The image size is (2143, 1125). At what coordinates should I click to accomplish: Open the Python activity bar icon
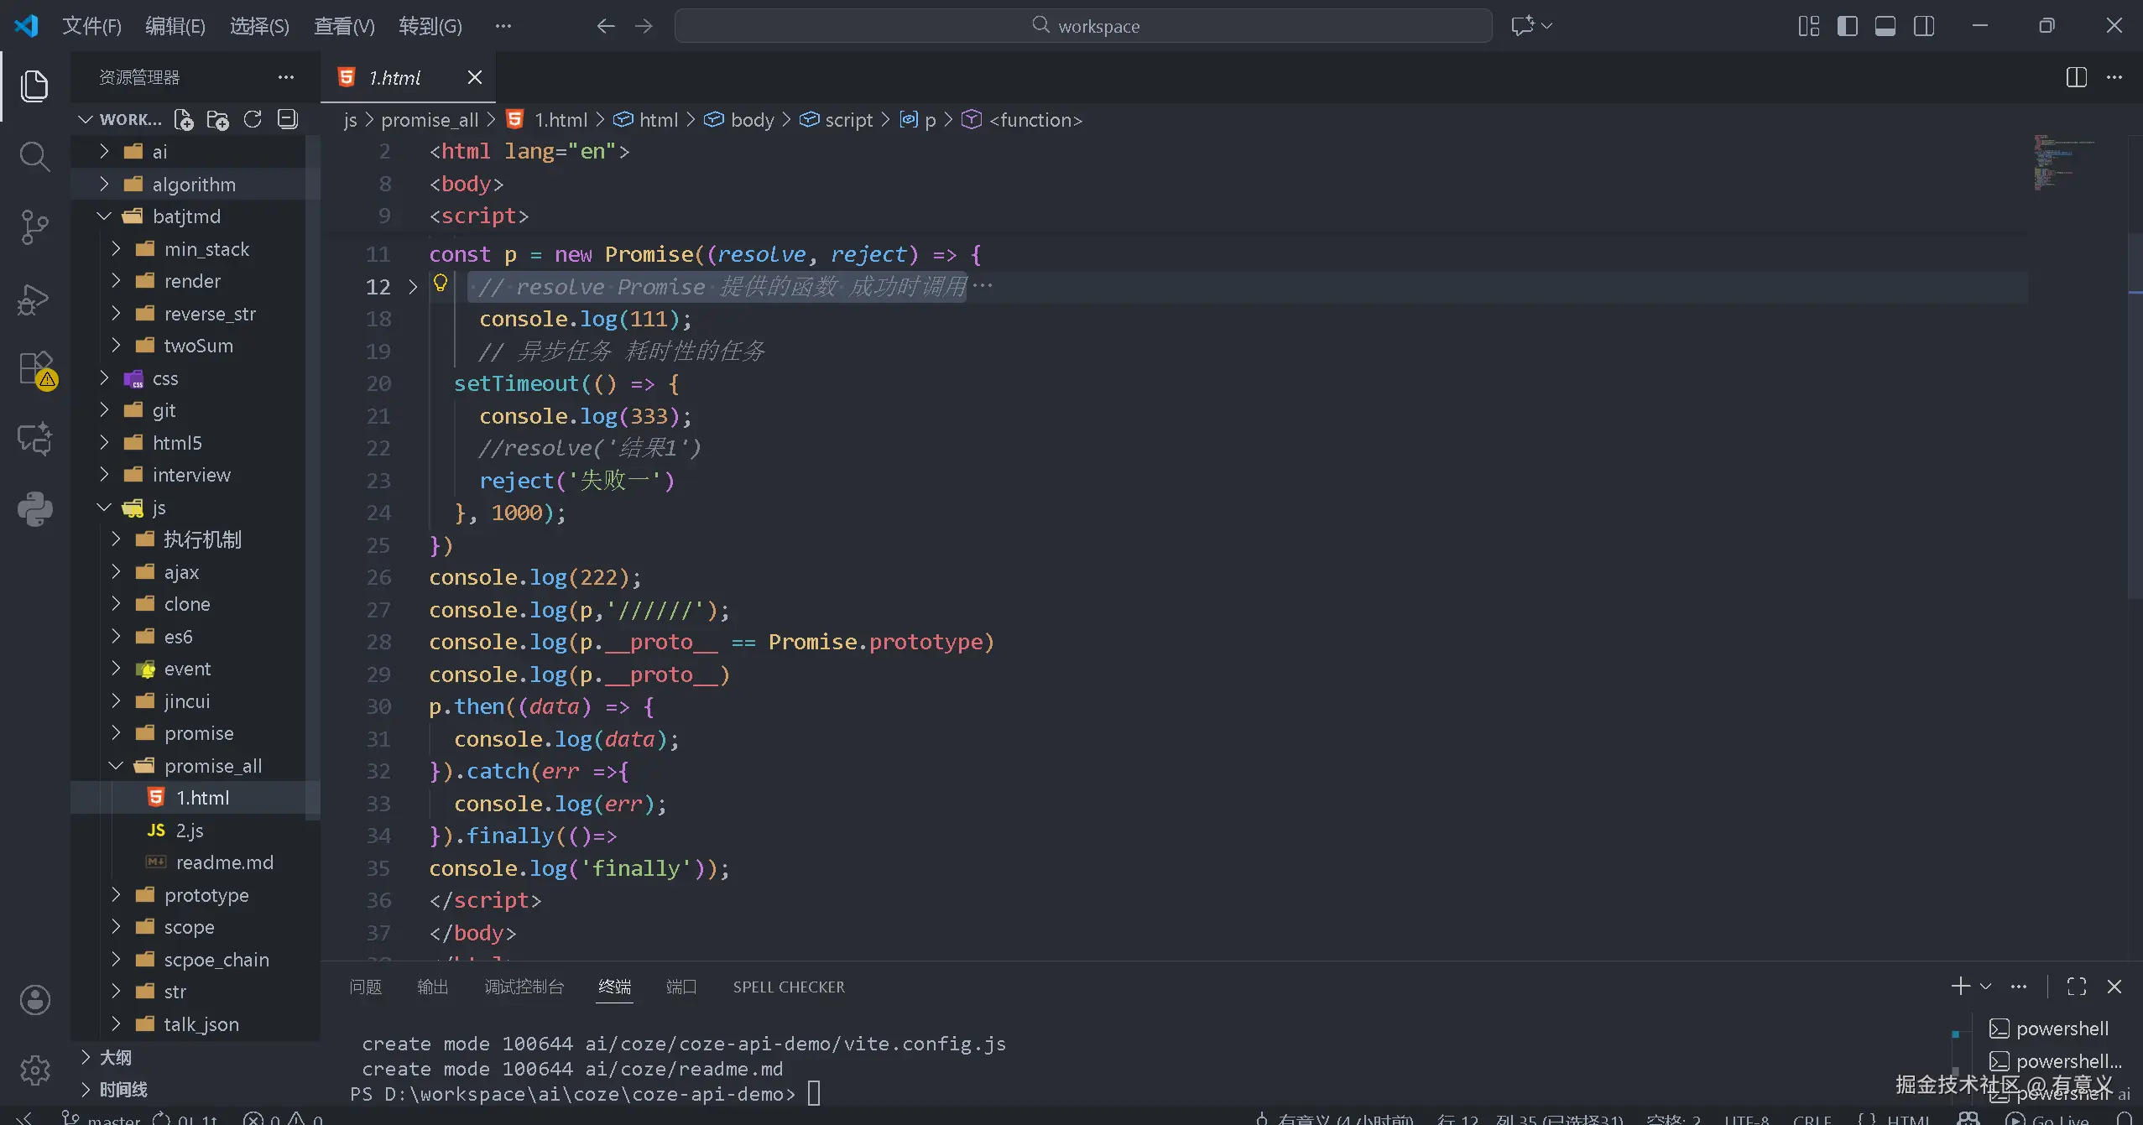pyautogui.click(x=34, y=508)
